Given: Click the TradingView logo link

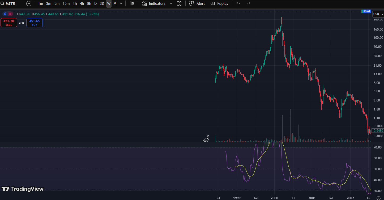Looking at the screenshot, I should 23,189.
